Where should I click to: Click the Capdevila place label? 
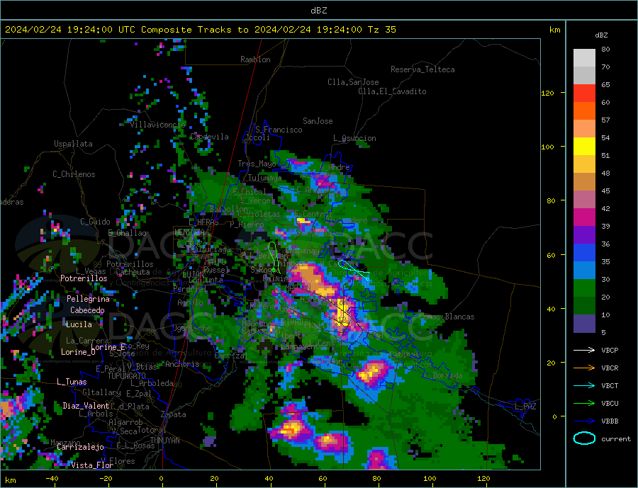pos(209,137)
